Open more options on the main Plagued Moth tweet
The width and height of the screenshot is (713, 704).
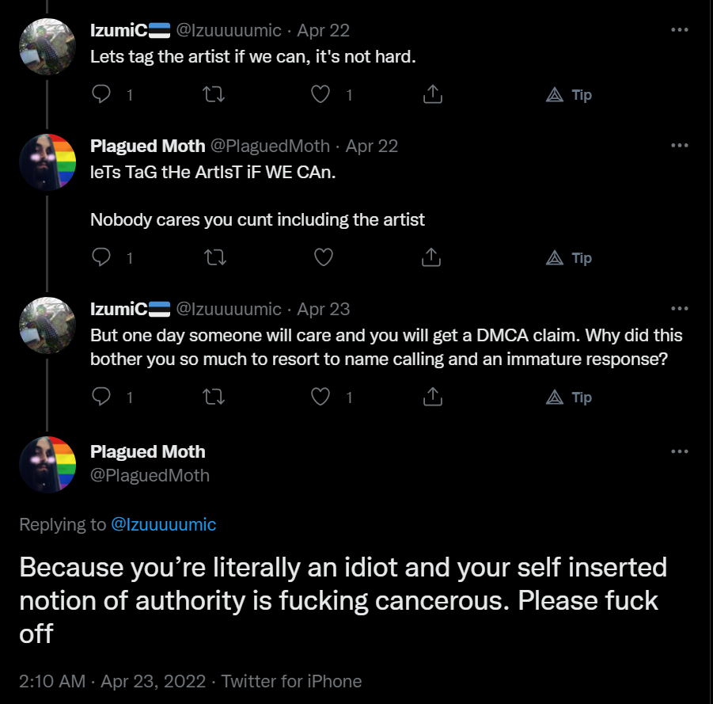tap(679, 451)
